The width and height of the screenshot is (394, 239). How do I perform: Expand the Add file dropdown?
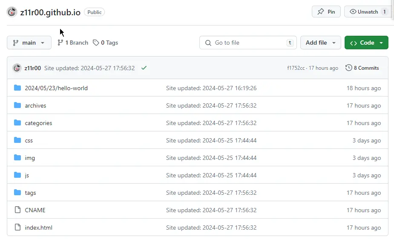tap(321, 43)
